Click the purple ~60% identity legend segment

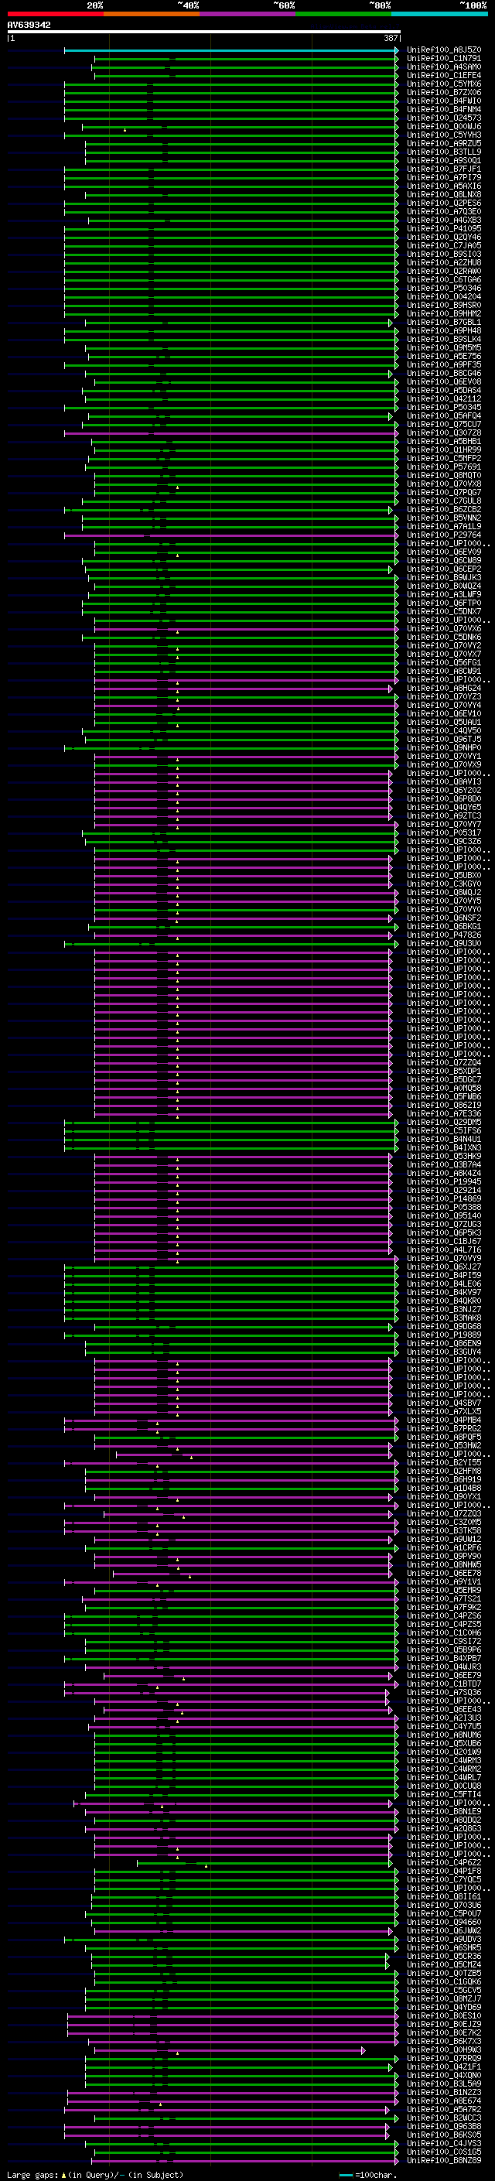pos(247,14)
